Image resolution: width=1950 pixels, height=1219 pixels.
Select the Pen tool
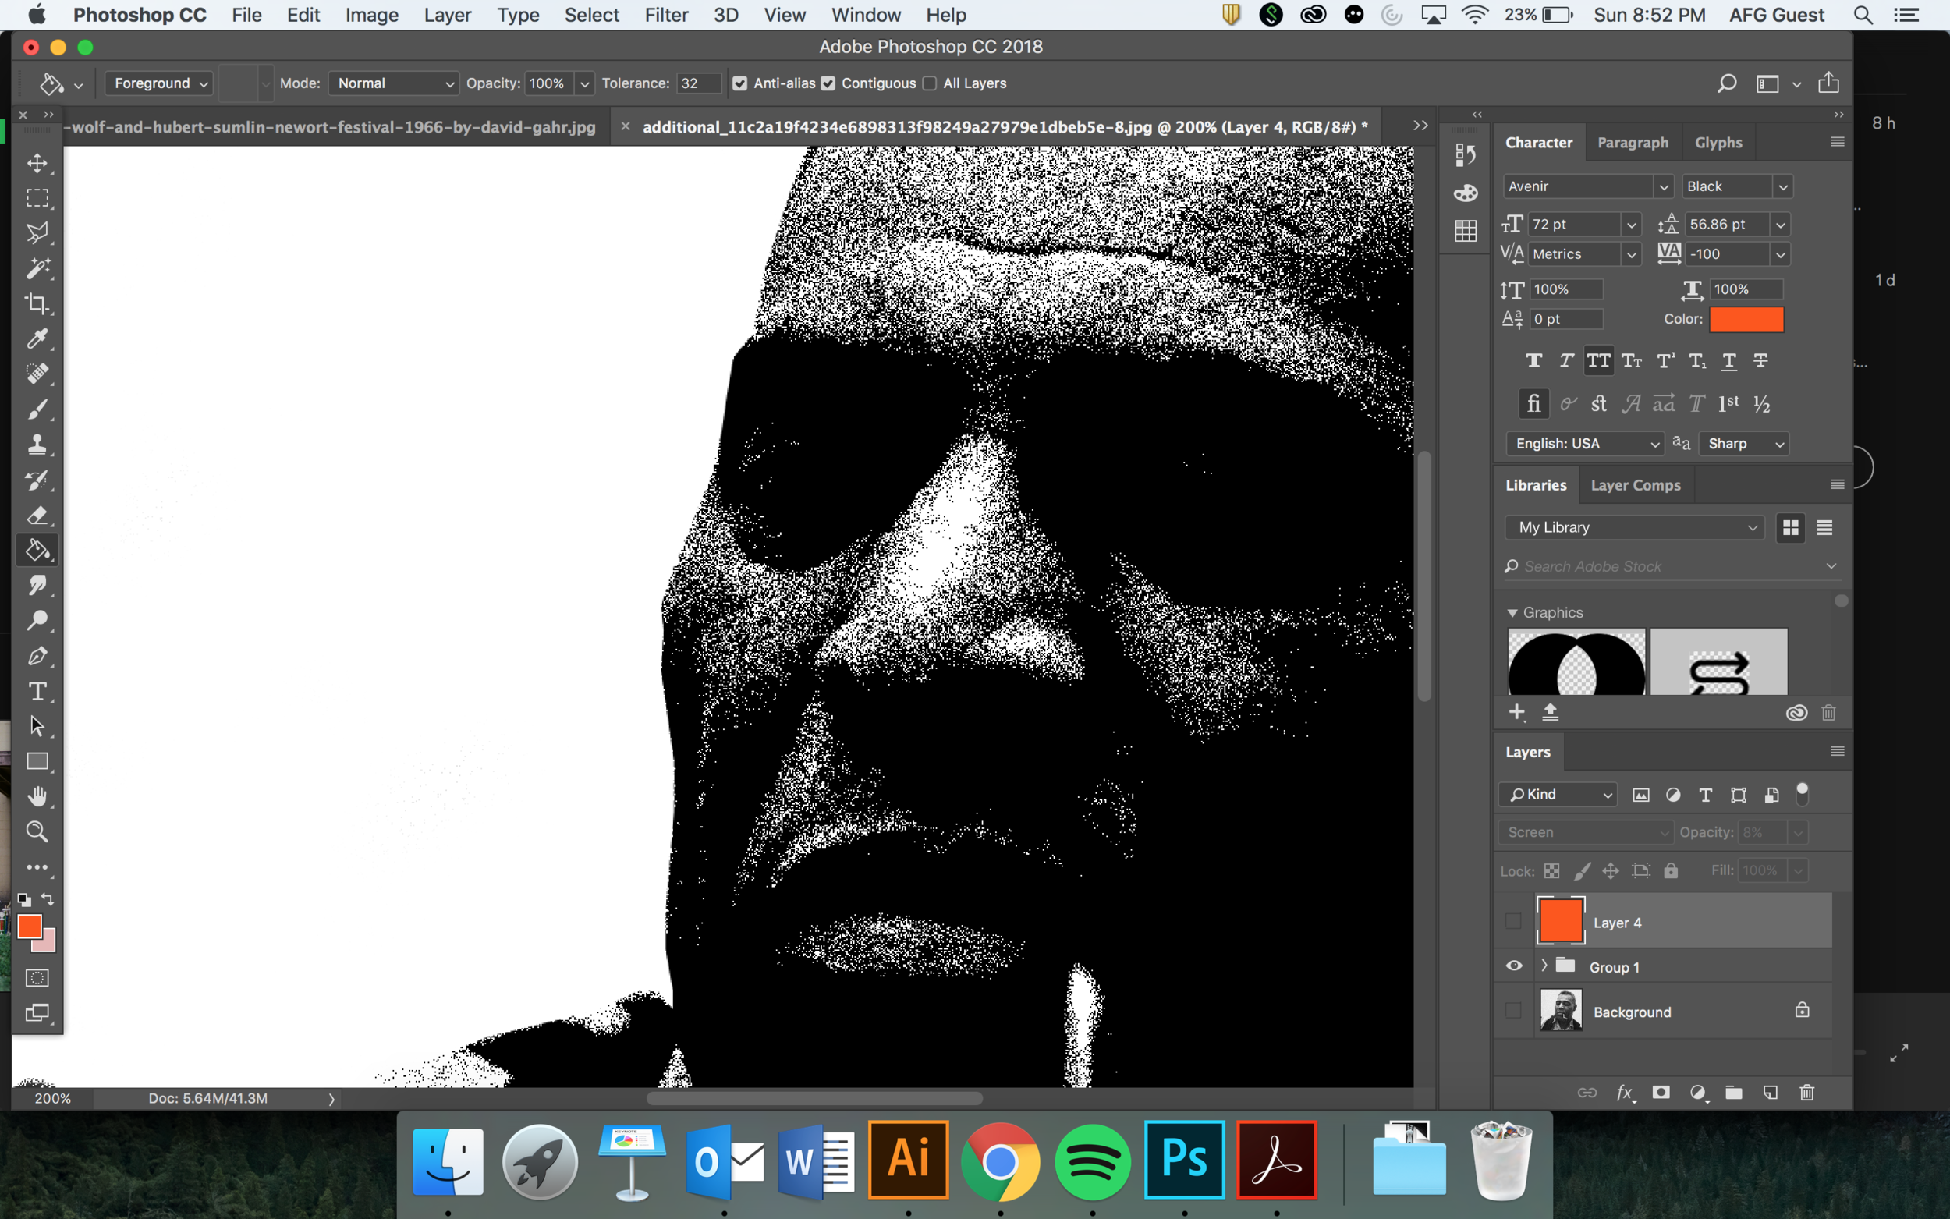[x=37, y=655]
